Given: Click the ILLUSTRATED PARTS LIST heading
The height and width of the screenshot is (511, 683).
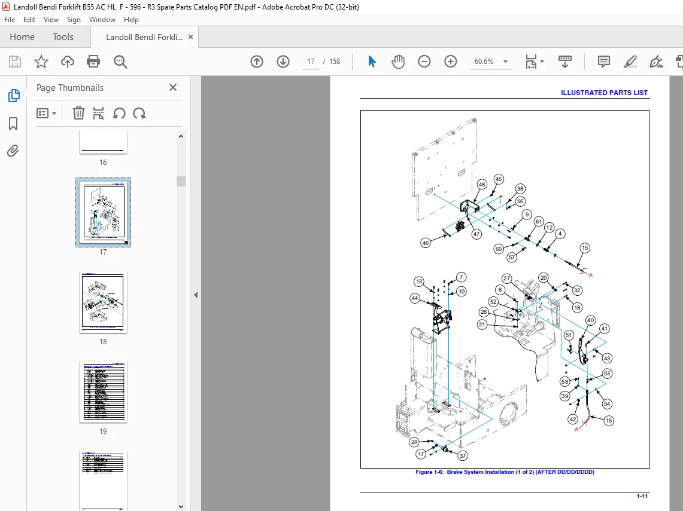Looking at the screenshot, I should coord(604,93).
